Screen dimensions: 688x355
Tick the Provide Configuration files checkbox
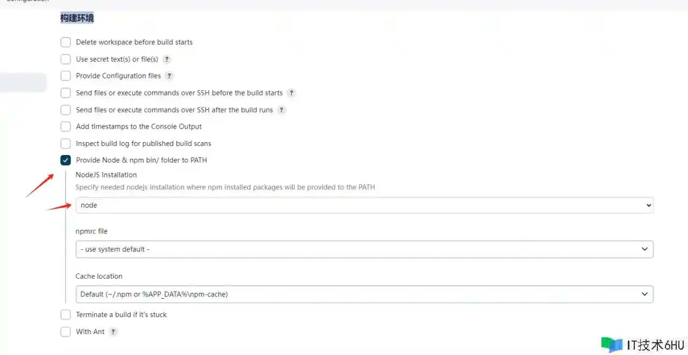(x=66, y=76)
